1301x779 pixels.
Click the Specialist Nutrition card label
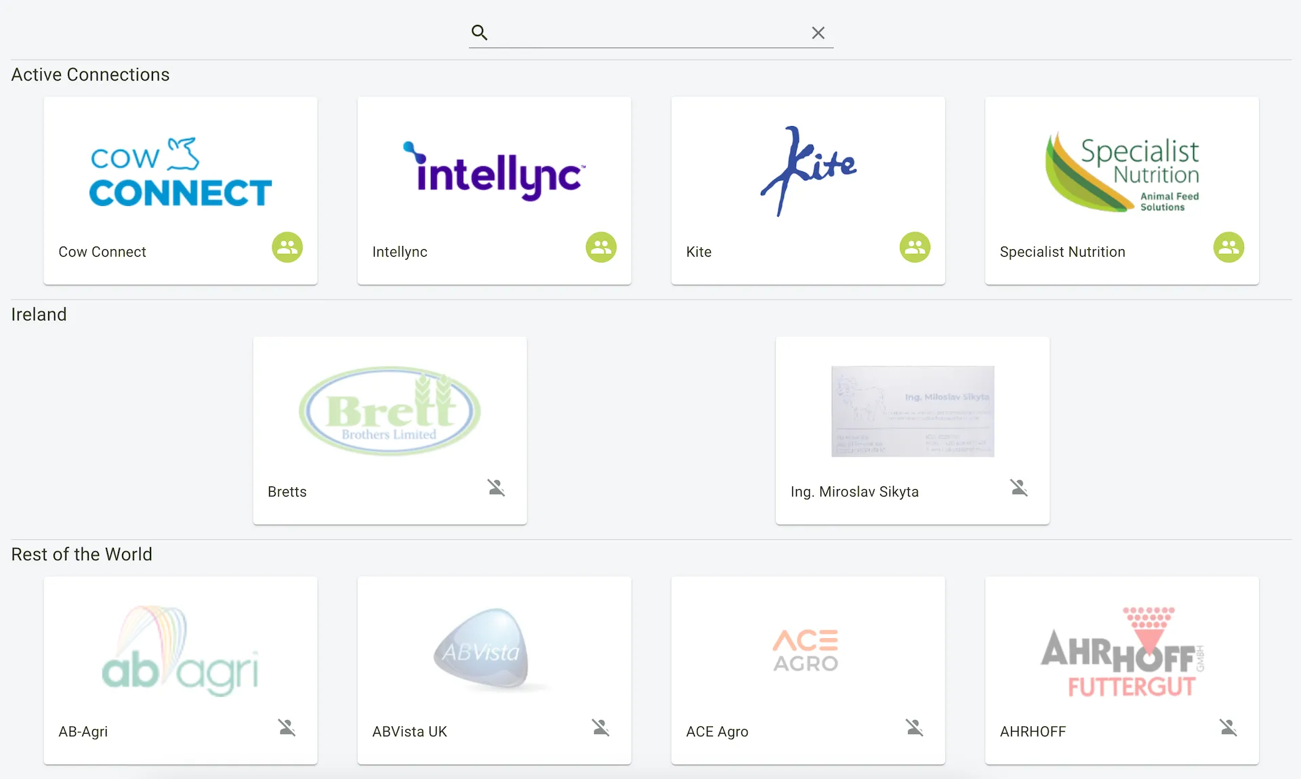pyautogui.click(x=1062, y=252)
